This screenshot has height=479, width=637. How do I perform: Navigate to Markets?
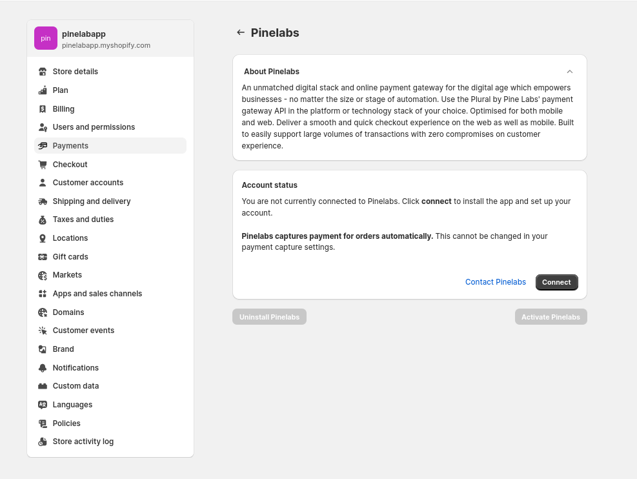tap(110, 275)
